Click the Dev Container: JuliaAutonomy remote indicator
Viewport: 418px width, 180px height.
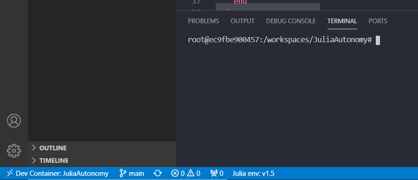click(58, 174)
